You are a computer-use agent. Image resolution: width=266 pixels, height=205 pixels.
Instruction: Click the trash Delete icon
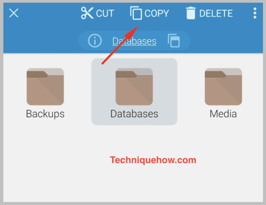pyautogui.click(x=191, y=13)
